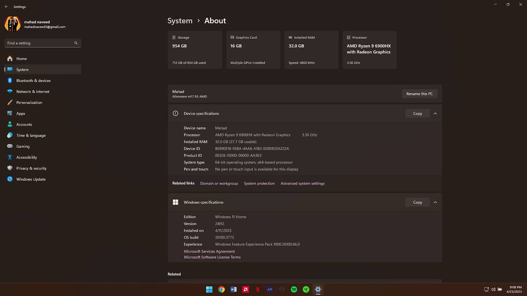Click the Product ID value 00326-10000-00000-AA363
Viewport: 527px width, 296px height.
238,155
